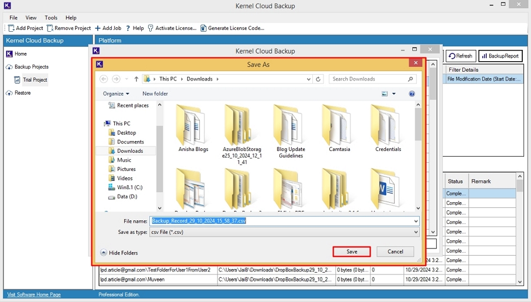Click the refresh icon beside address bar

pos(319,79)
